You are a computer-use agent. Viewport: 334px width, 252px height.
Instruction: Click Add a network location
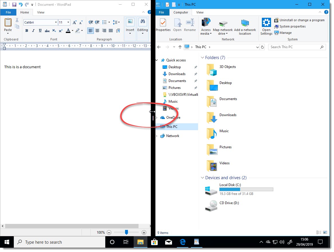coord(245,26)
